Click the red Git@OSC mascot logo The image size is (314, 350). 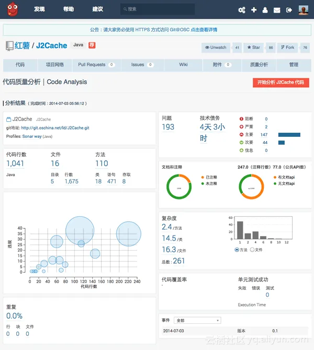coord(13,9)
